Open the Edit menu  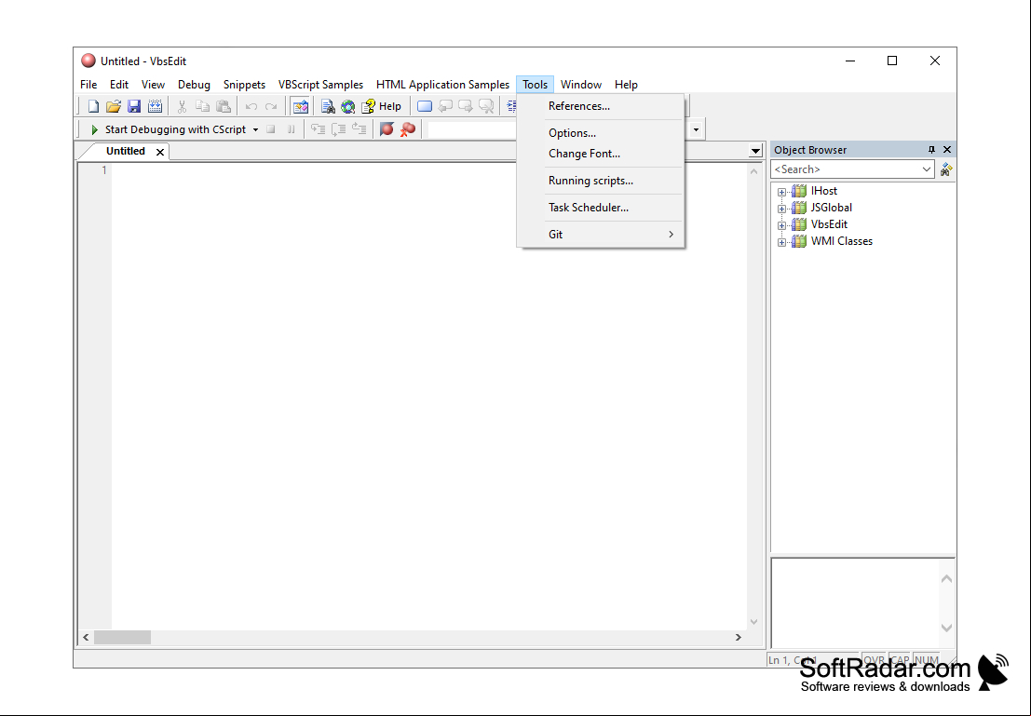pyautogui.click(x=119, y=85)
